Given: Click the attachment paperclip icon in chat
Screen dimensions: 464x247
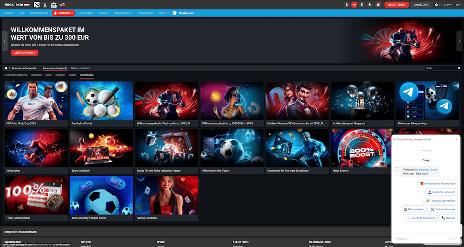Looking at the screenshot, I should (456, 239).
